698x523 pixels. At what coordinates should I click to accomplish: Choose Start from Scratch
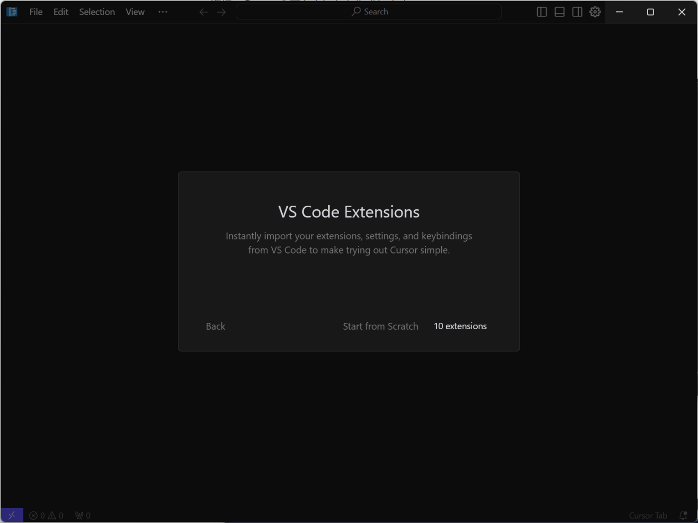[380, 326]
